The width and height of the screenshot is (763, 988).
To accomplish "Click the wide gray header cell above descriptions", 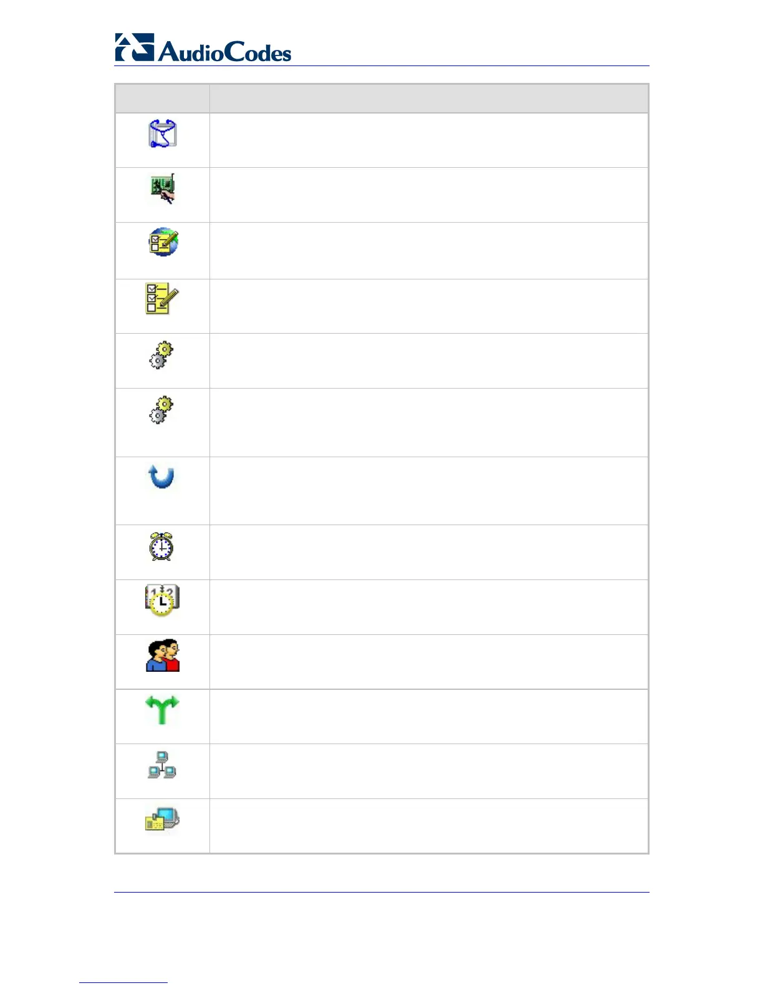I will [x=429, y=99].
